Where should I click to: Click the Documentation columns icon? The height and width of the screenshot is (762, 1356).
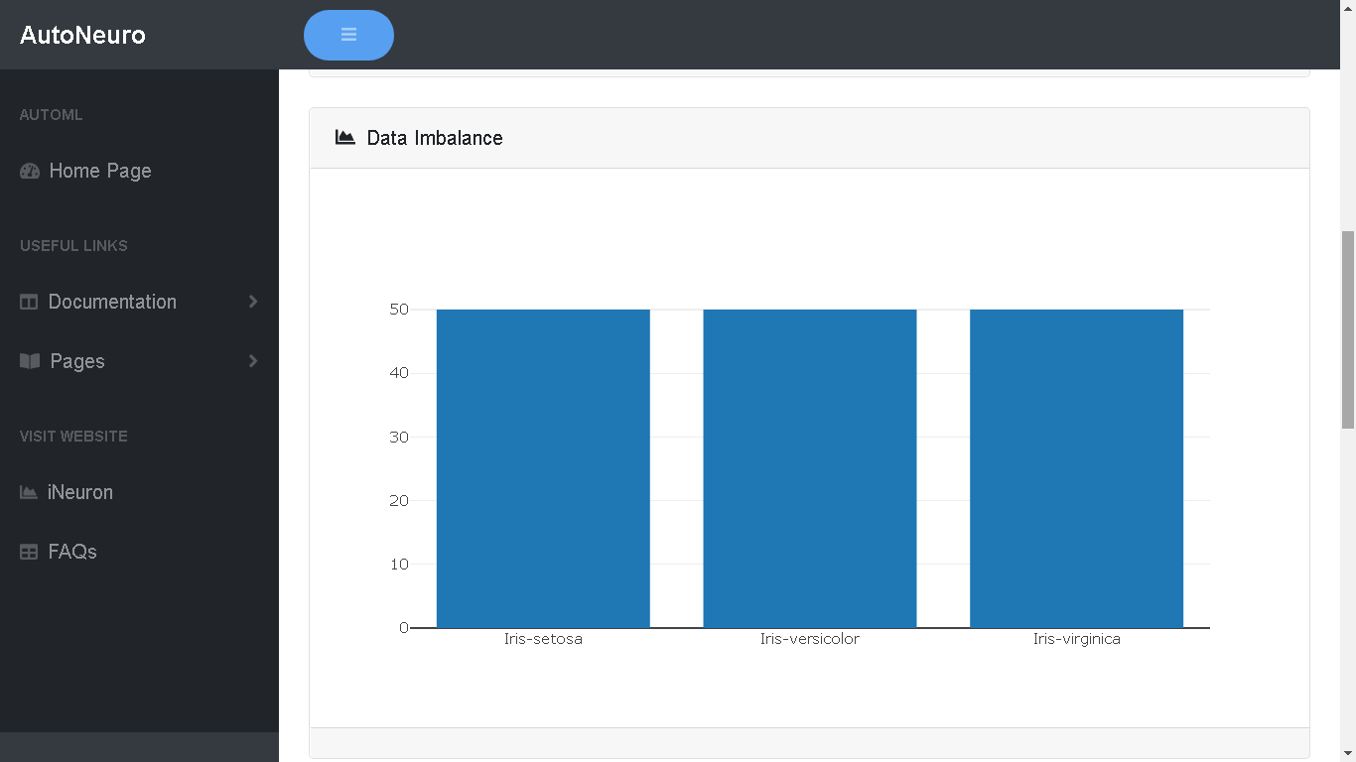(29, 302)
